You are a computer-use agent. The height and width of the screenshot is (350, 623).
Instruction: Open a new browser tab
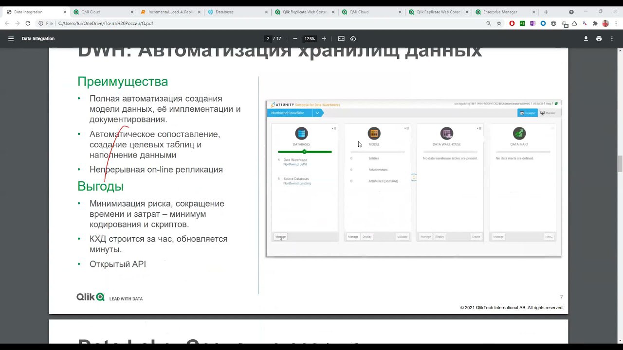coord(546,12)
